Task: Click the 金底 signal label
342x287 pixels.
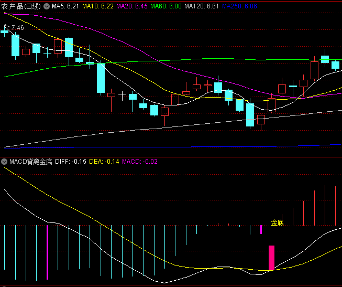Action: click(x=277, y=223)
